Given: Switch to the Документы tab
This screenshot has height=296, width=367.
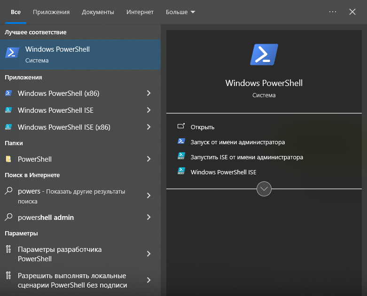Looking at the screenshot, I should (x=98, y=12).
